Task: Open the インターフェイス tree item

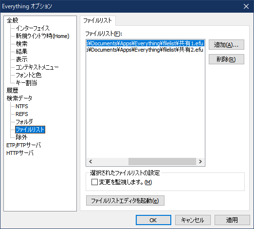Action: pyautogui.click(x=33, y=28)
